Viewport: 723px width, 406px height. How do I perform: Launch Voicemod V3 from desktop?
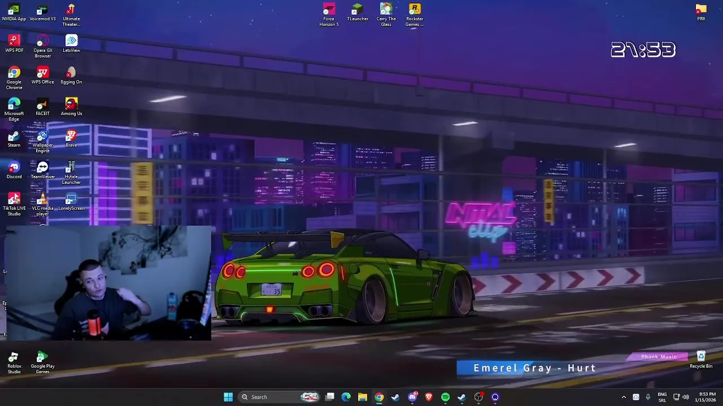tap(42, 13)
